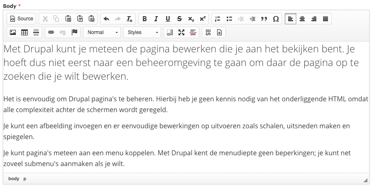Insert a numbered list
The height and width of the screenshot is (186, 372).
[x=217, y=19]
